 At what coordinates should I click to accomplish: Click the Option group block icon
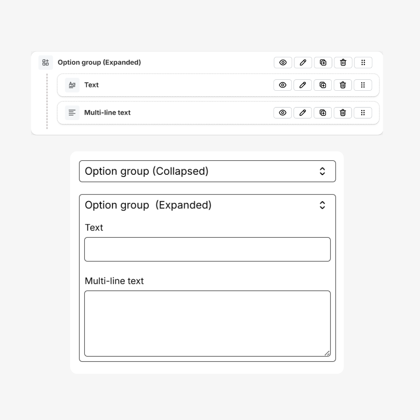45,62
